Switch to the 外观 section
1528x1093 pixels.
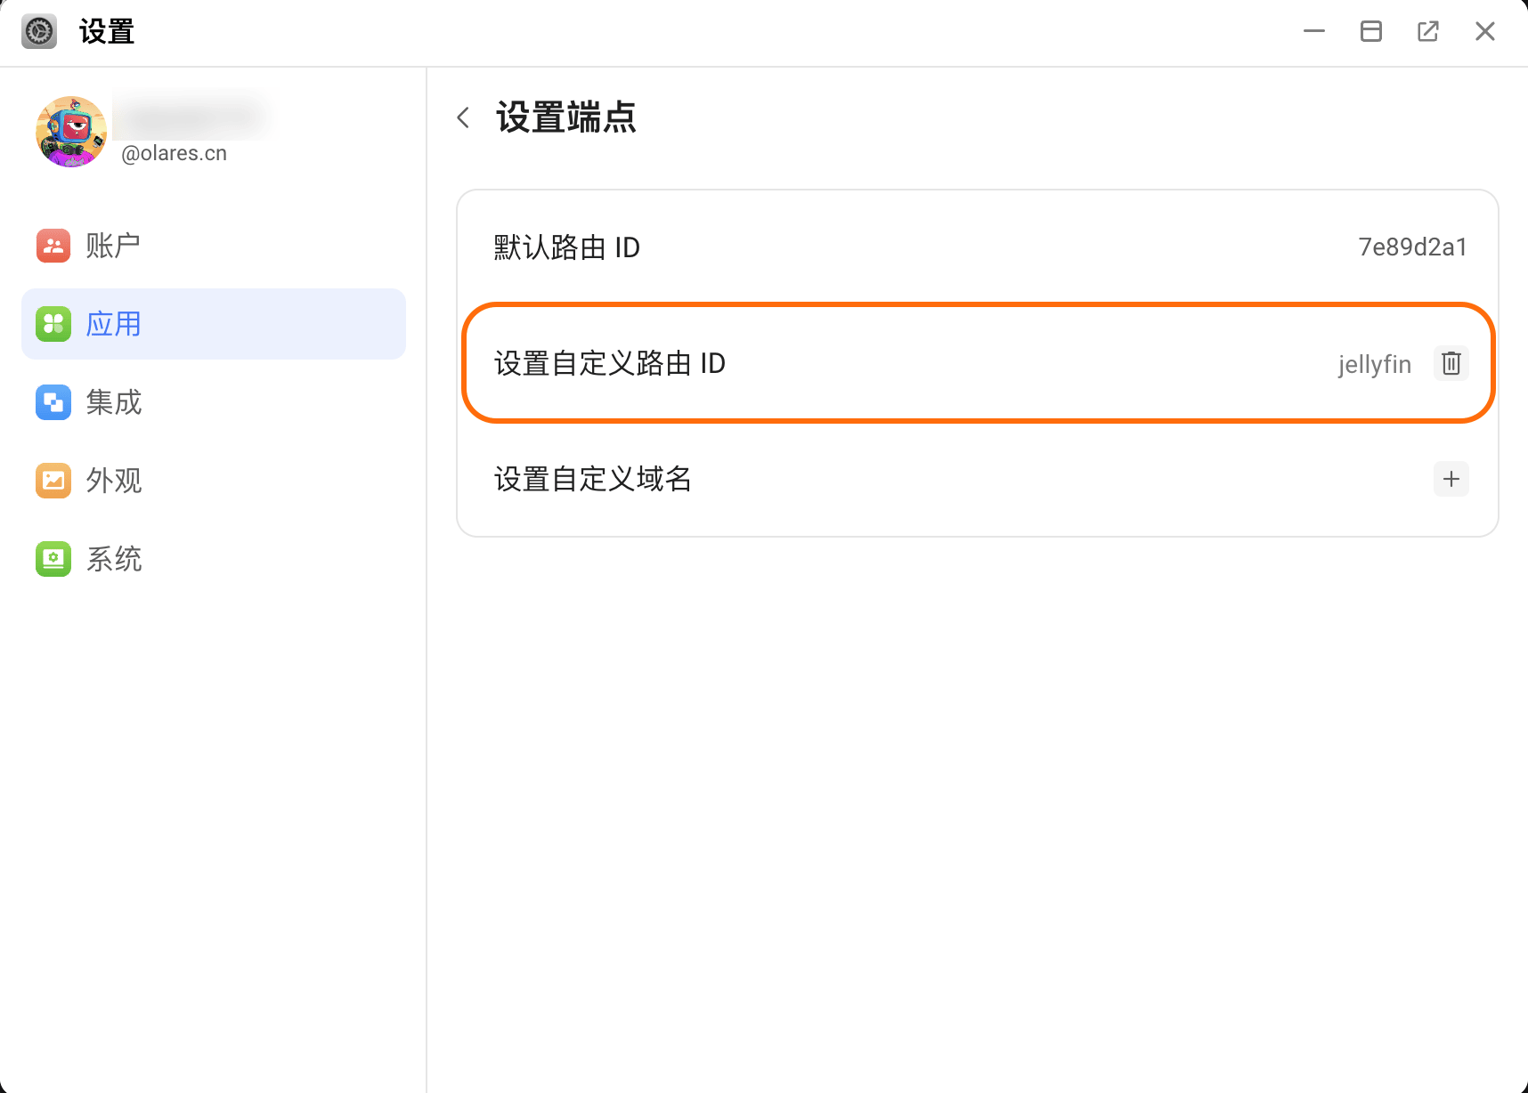click(x=114, y=481)
